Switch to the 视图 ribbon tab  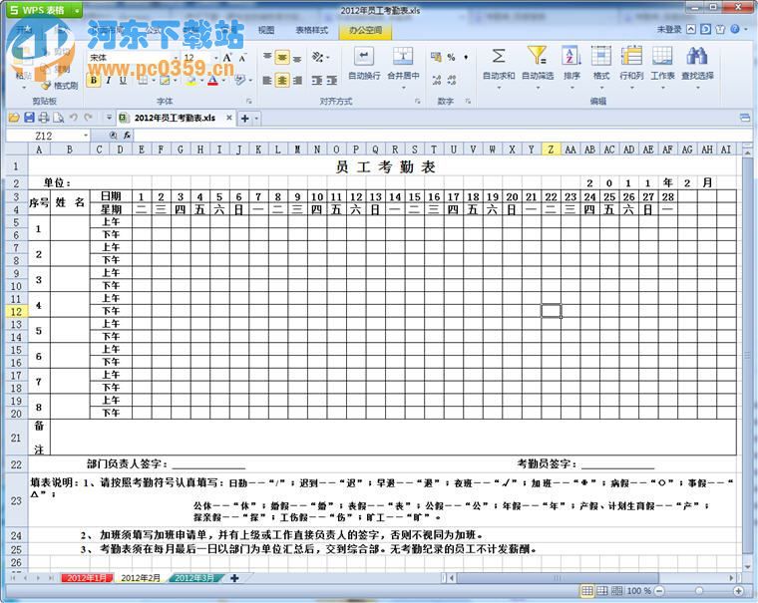point(266,30)
